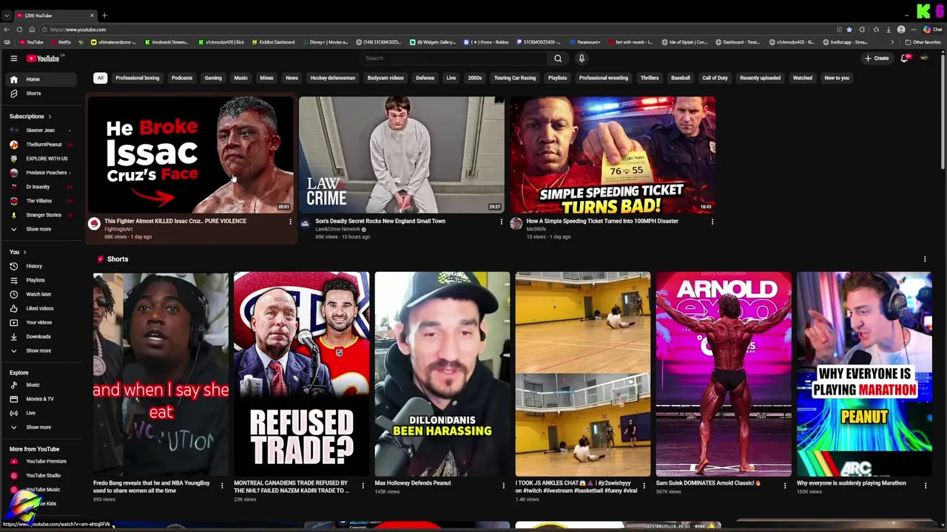The width and height of the screenshot is (947, 532).
Task: Open FightingisArt channel link
Action: (118, 229)
